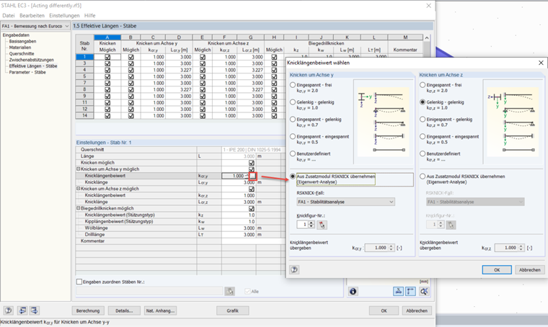This screenshot has width=548, height=327.
Task: Open the FA1 - Bemessung nach Euroco dropdown
Action: 35,26
